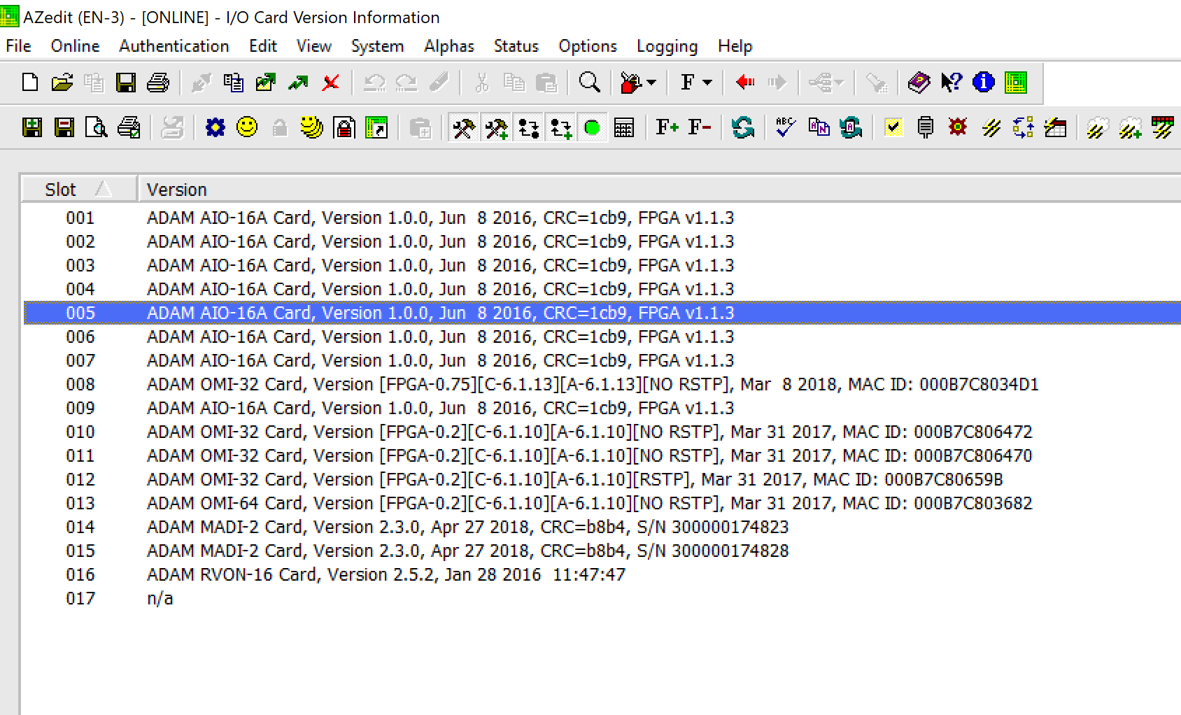The image size is (1181, 715).
Task: Click the green square grid icon in top toolbar
Action: (x=1015, y=83)
